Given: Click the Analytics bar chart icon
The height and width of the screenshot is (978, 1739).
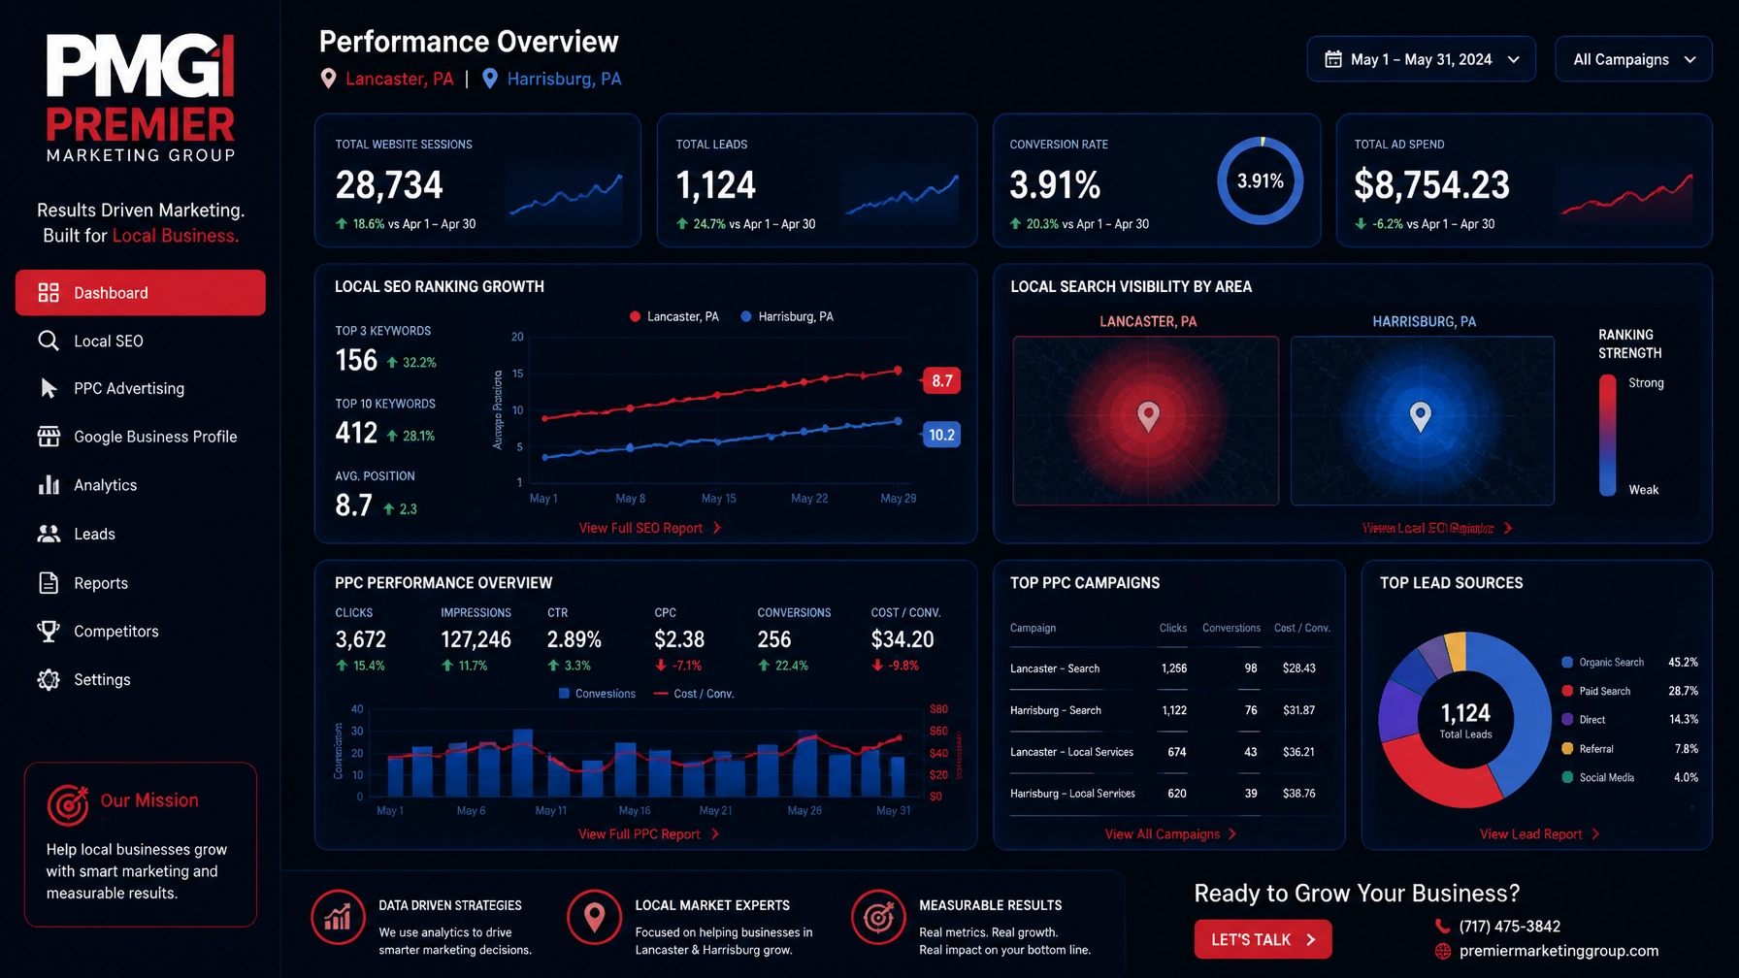Looking at the screenshot, I should (49, 484).
